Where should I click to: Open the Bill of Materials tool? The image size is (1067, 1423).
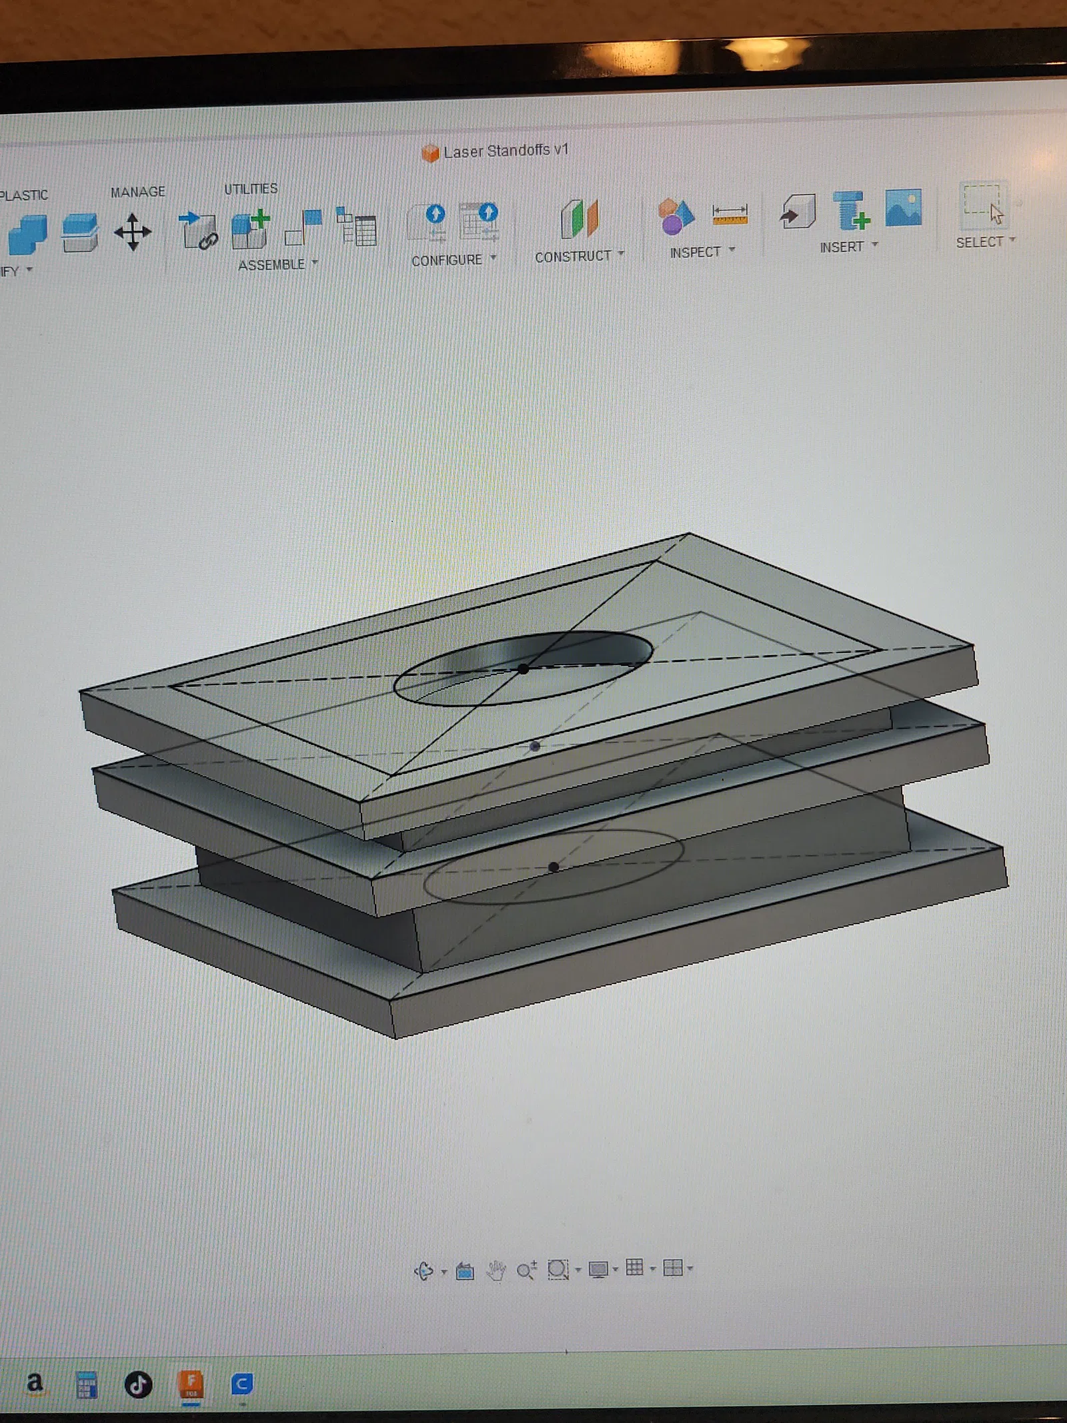(356, 226)
